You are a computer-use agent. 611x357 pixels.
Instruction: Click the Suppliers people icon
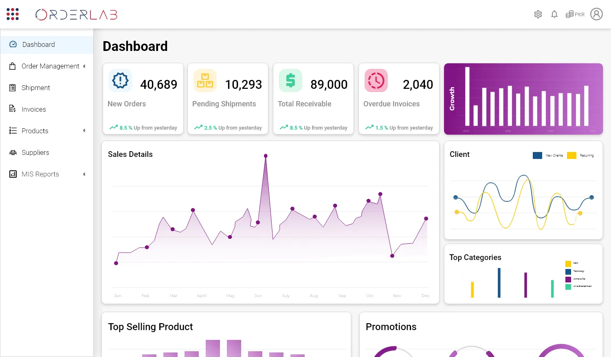coord(13,152)
